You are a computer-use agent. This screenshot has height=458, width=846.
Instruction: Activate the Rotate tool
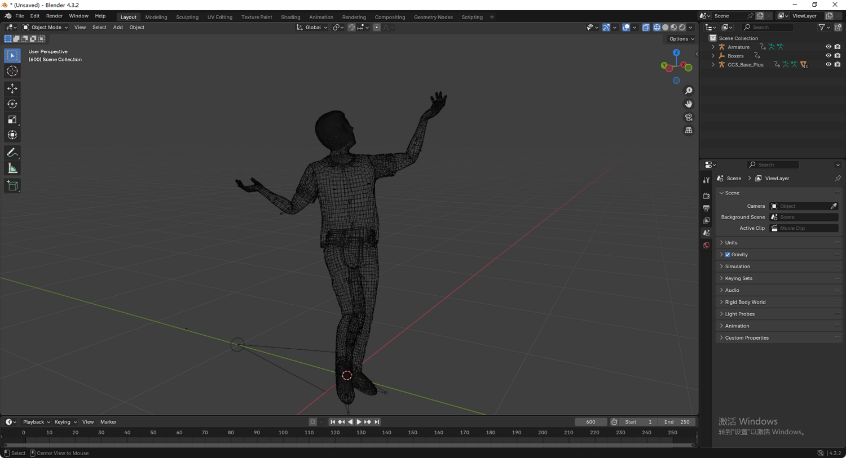[12, 104]
